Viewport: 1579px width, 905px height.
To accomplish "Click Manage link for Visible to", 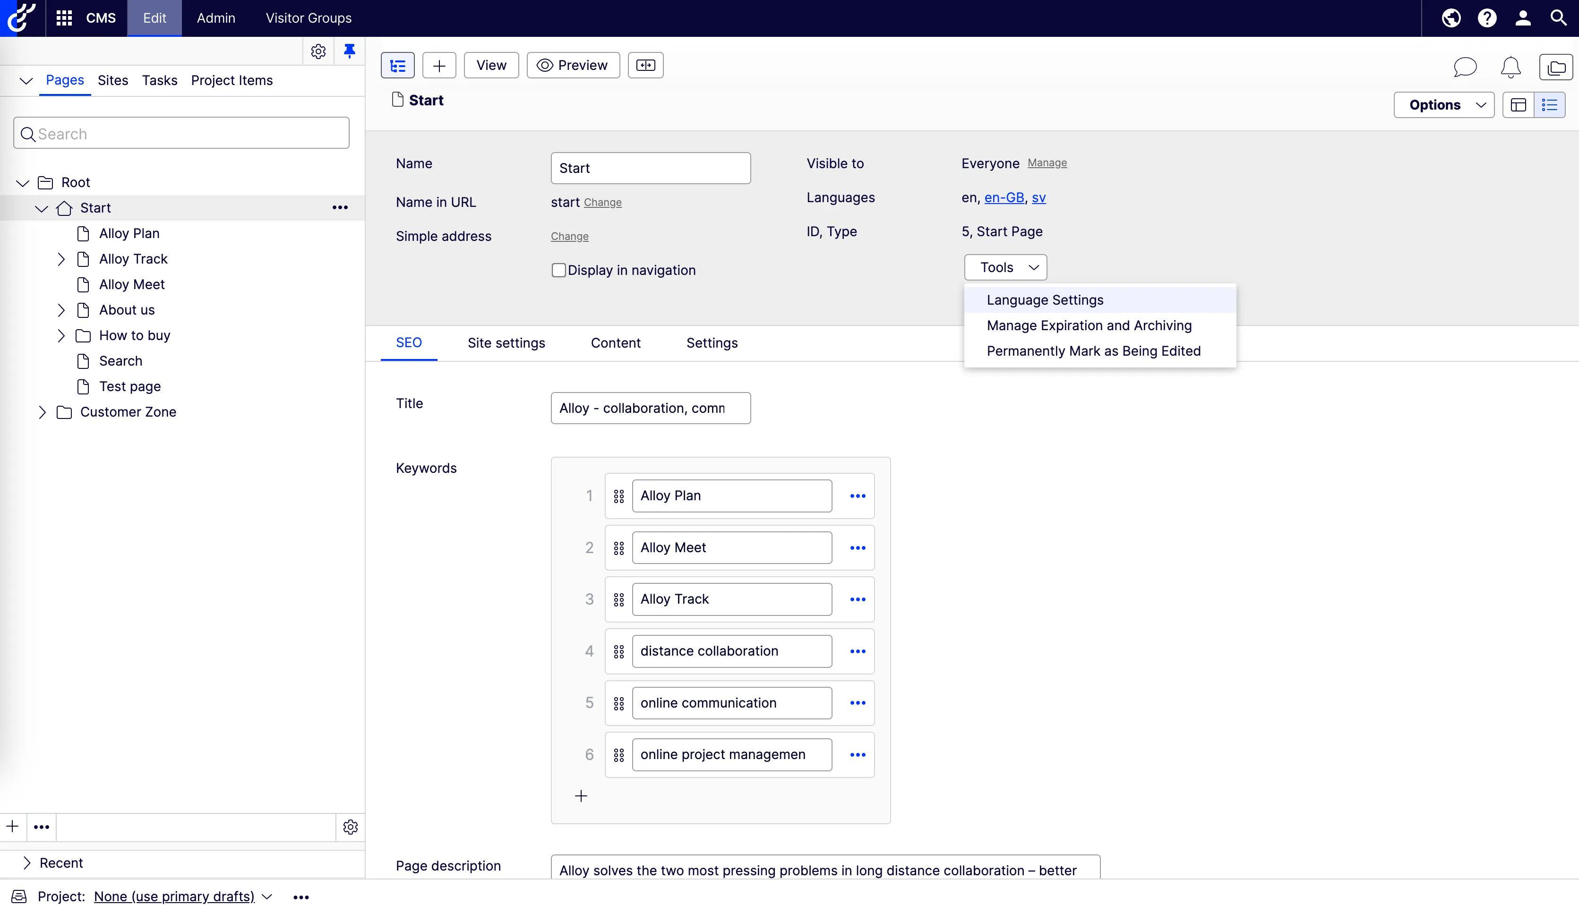I will pyautogui.click(x=1047, y=163).
